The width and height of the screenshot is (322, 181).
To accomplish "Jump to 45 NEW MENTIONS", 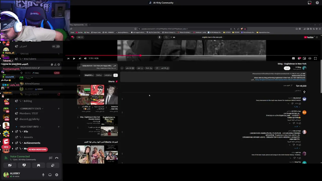I will coord(37,150).
